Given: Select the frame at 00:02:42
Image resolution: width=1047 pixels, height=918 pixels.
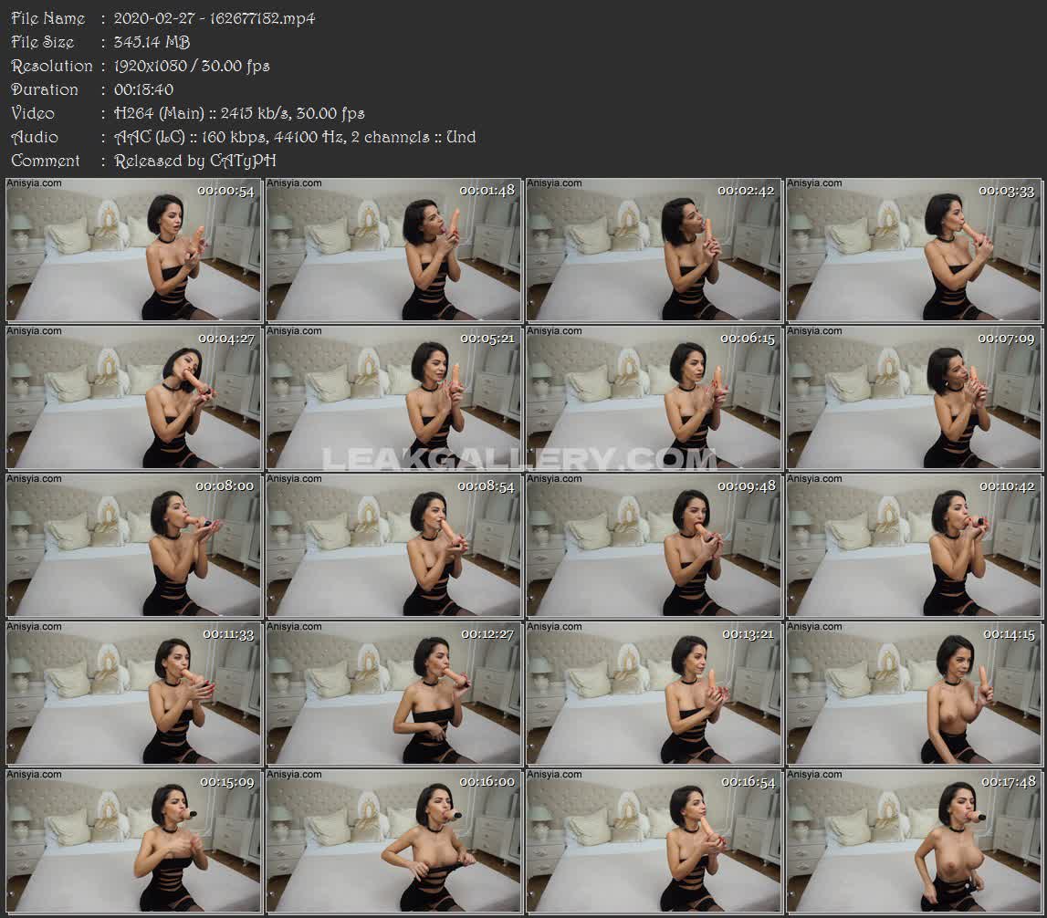Looking at the screenshot, I should 654,250.
